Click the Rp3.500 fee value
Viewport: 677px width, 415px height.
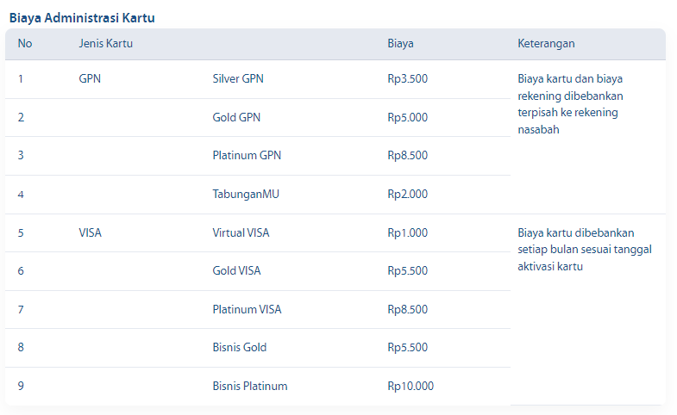click(x=407, y=79)
